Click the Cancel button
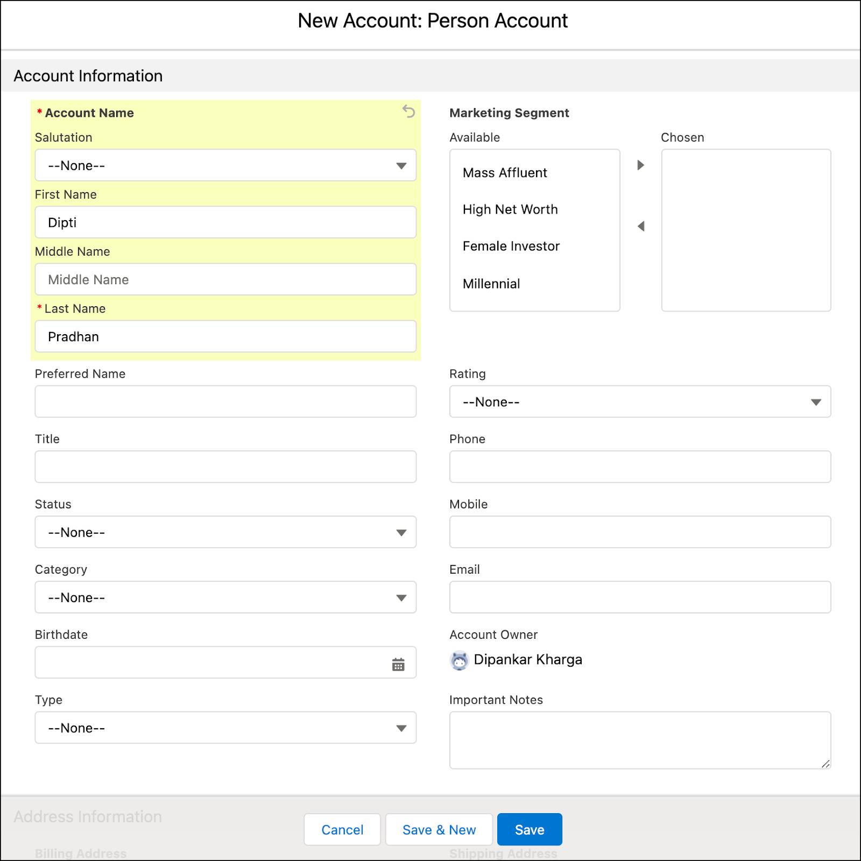Viewport: 861px width, 861px height. tap(342, 829)
